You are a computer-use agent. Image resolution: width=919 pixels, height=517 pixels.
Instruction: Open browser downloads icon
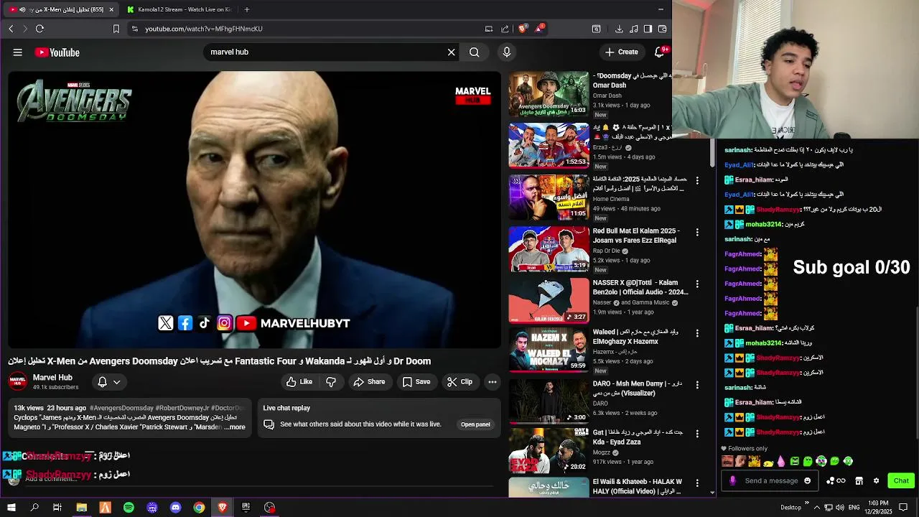(619, 29)
